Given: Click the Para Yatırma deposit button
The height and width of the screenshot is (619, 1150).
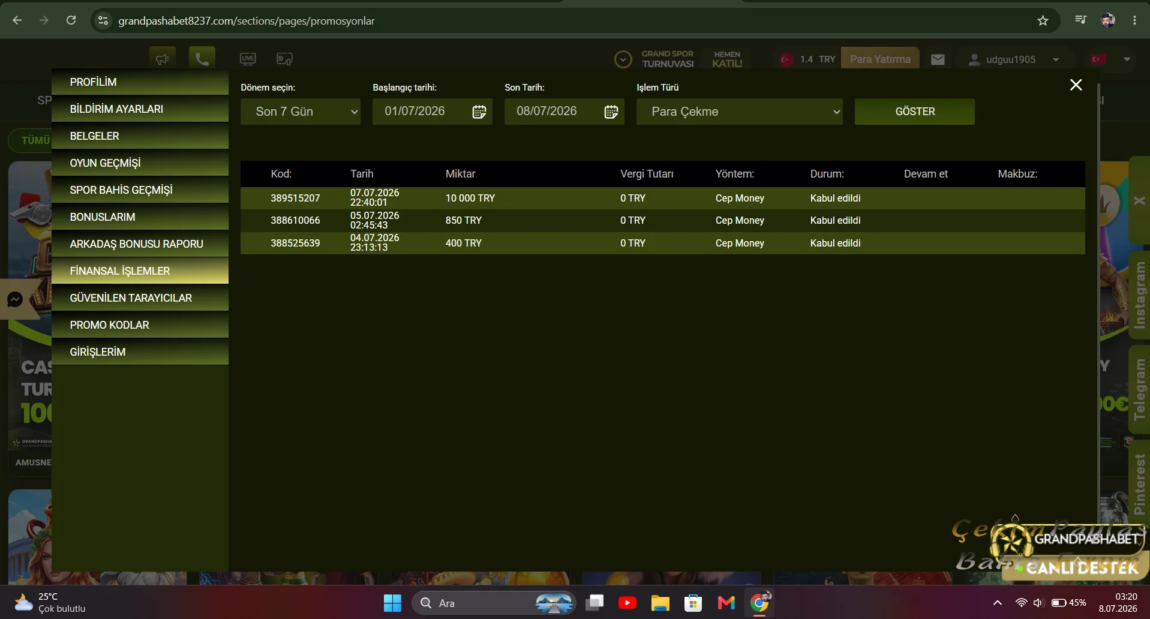Looking at the screenshot, I should [x=880, y=59].
